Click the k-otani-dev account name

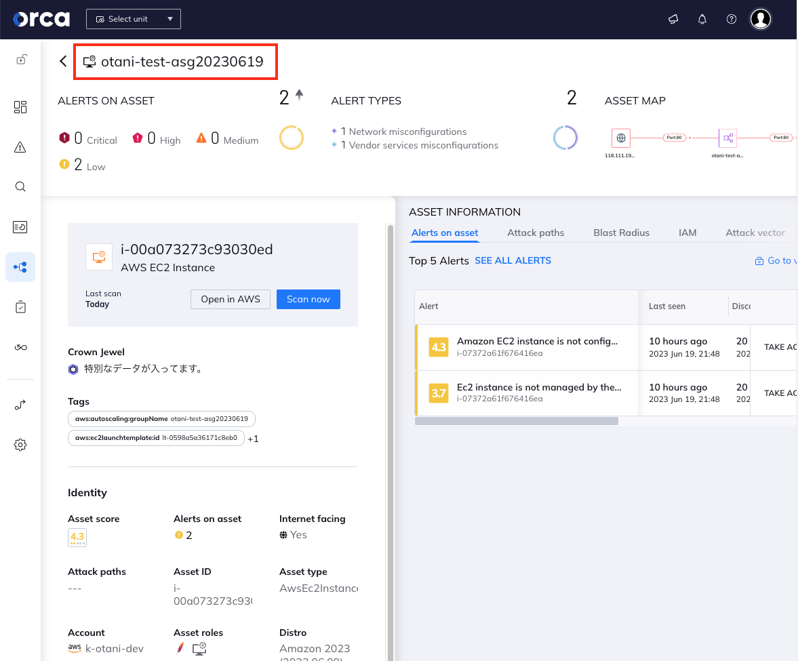click(115, 648)
